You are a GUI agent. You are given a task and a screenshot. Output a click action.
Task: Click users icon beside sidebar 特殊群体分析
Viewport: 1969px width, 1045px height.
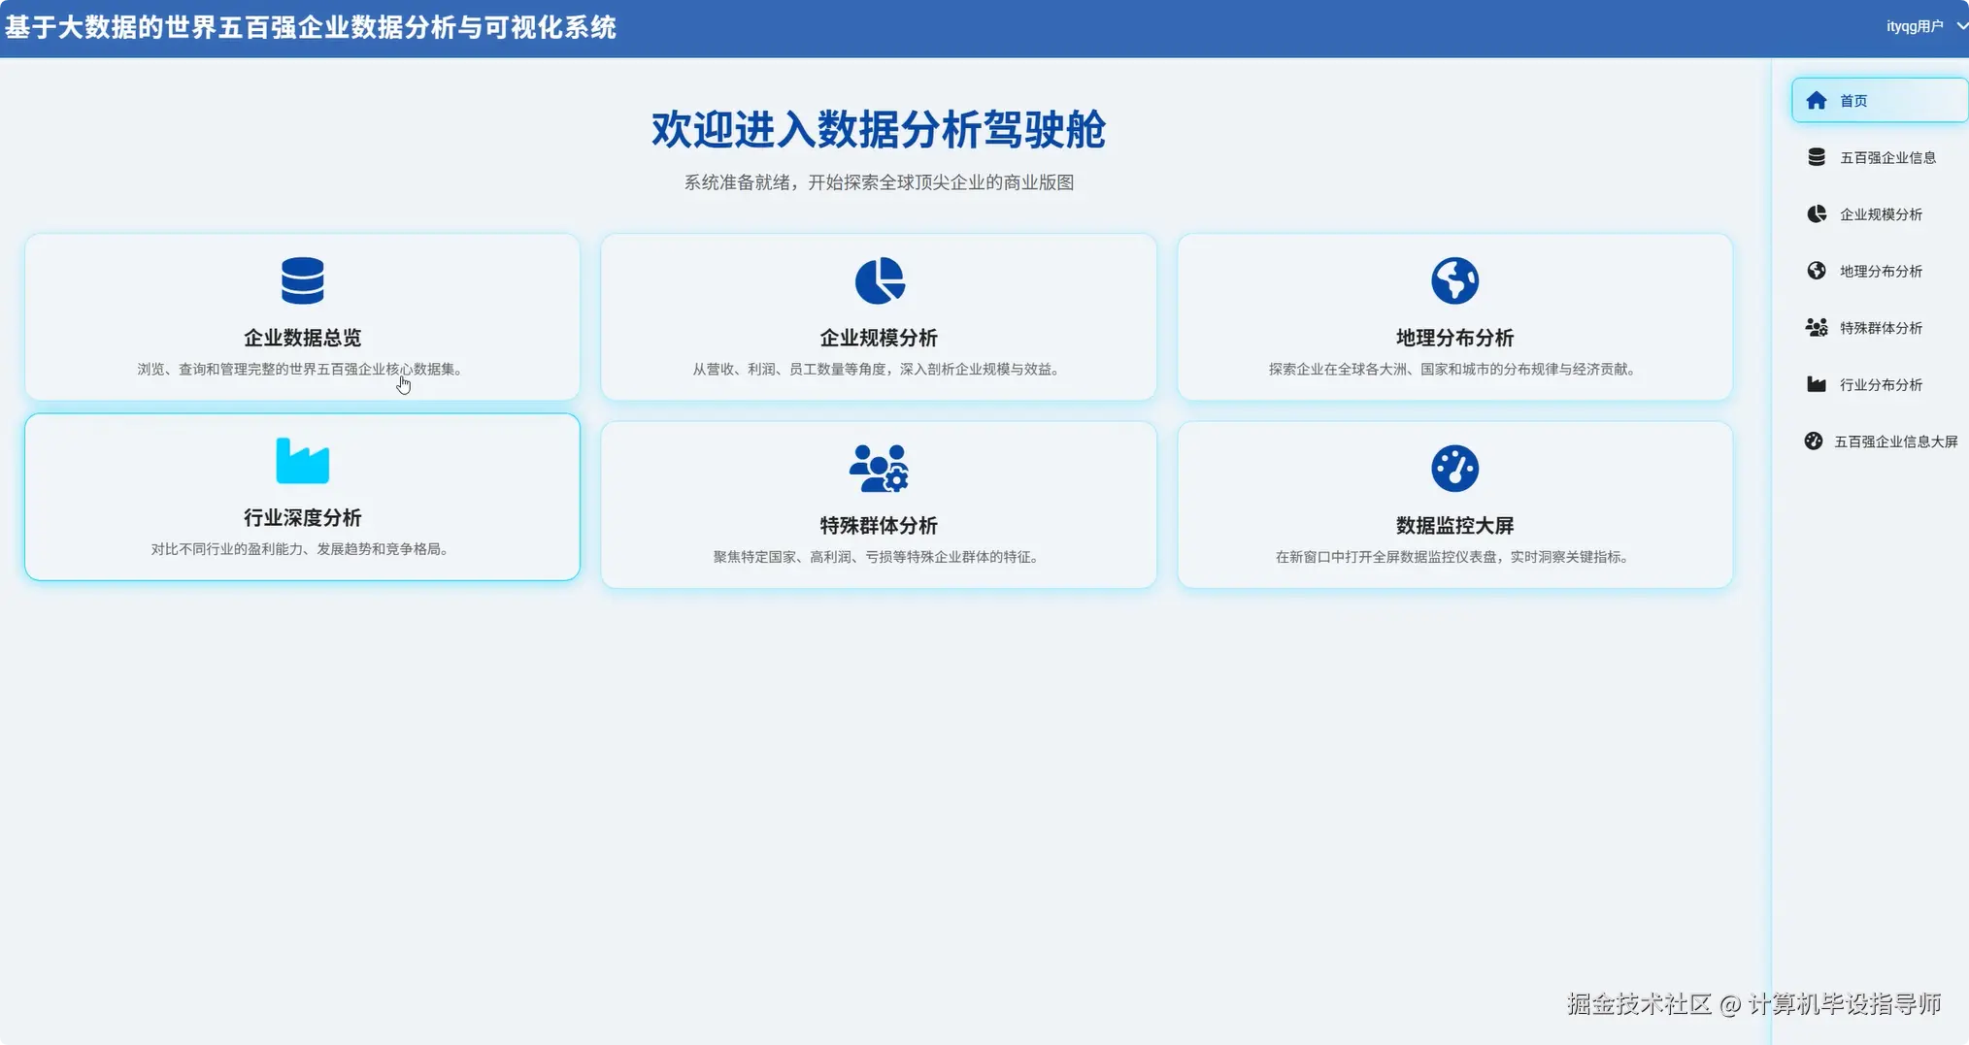(x=1816, y=327)
